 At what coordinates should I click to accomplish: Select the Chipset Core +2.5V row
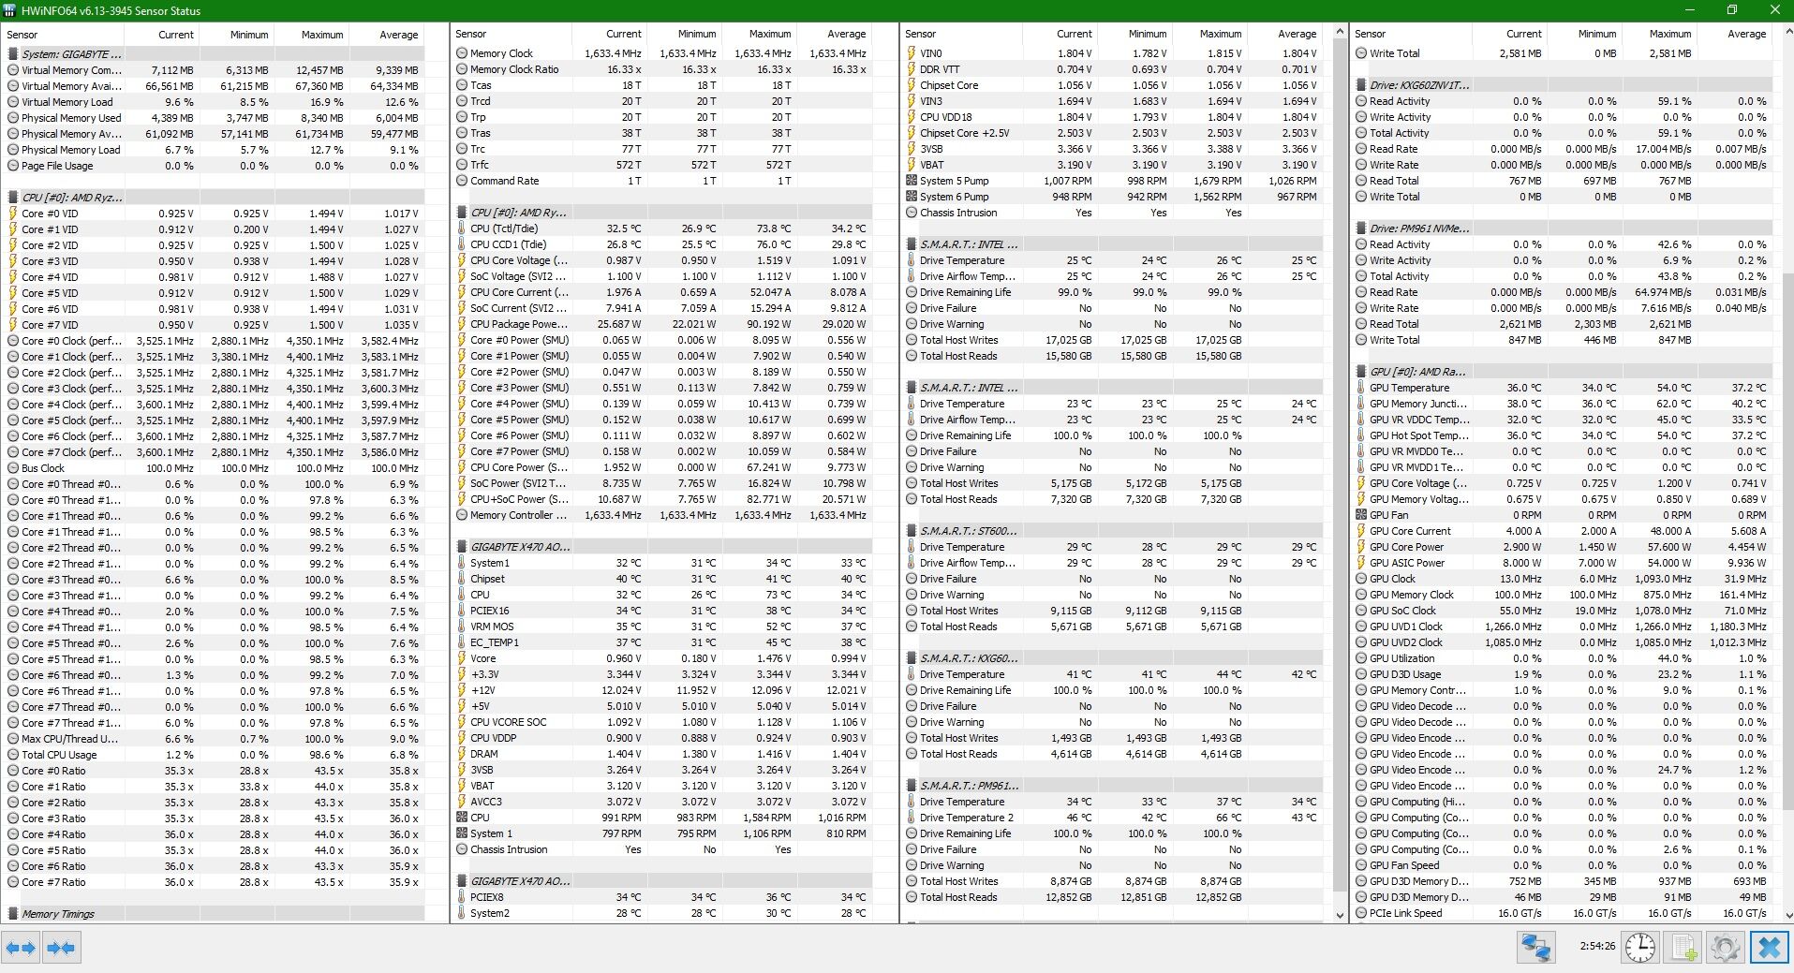coord(1113,133)
